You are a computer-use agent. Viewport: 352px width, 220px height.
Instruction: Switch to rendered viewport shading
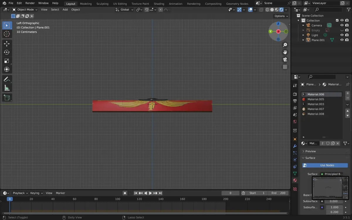click(281, 10)
